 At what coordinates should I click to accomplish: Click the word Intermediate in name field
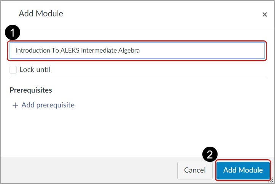coord(99,50)
